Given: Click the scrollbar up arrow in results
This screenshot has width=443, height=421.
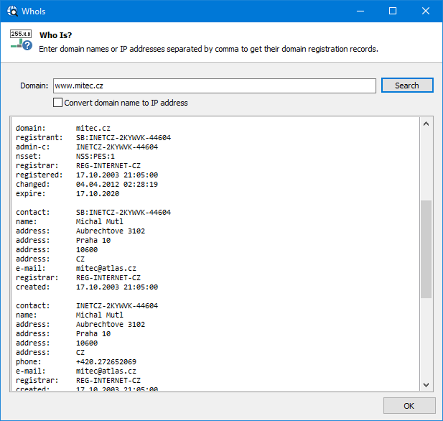Looking at the screenshot, I should [x=426, y=124].
